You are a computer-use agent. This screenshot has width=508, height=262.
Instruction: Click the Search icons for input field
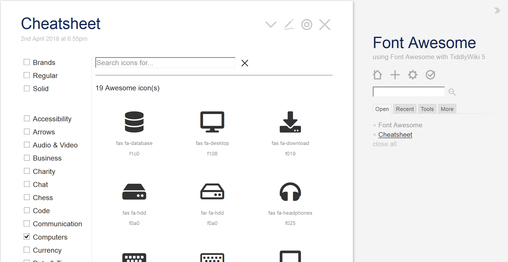(165, 63)
